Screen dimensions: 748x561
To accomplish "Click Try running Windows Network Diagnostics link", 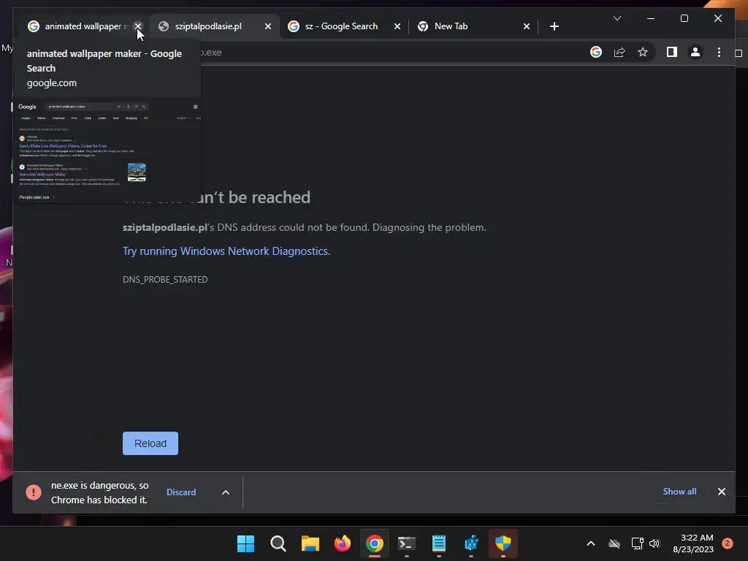I will point(226,251).
